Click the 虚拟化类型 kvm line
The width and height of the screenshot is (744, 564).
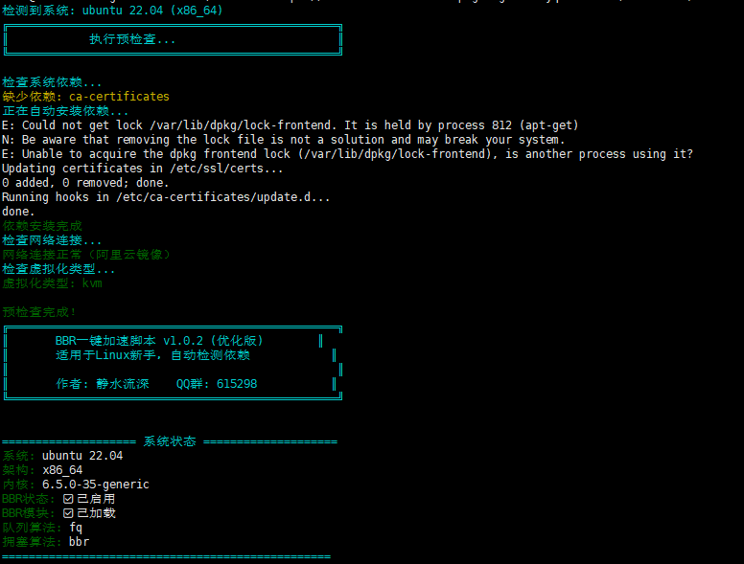pos(52,283)
